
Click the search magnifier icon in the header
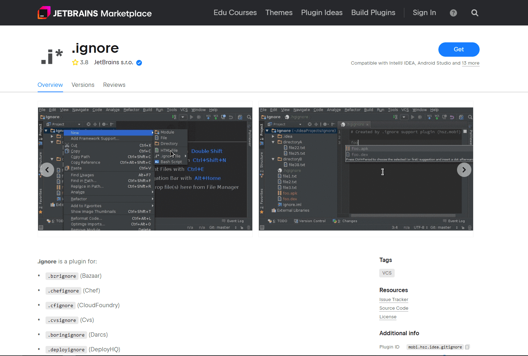click(x=475, y=13)
